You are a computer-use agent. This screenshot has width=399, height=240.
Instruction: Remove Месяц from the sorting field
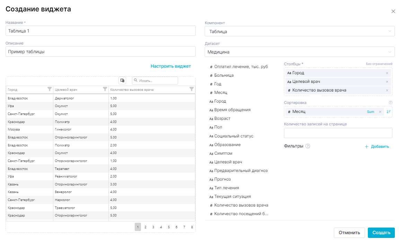click(x=380, y=112)
